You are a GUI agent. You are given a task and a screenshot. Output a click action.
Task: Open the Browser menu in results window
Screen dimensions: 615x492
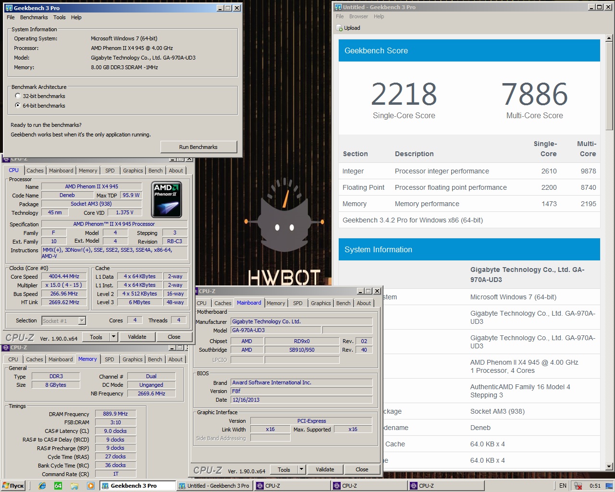pos(358,16)
